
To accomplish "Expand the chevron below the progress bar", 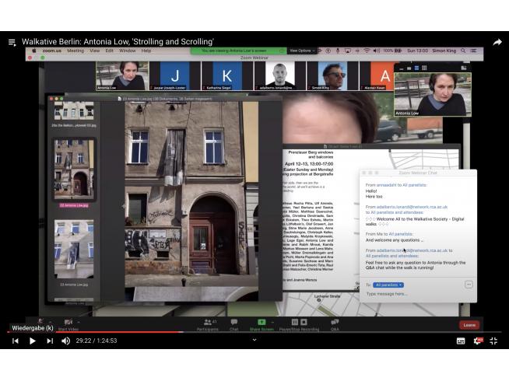I will point(254,340).
